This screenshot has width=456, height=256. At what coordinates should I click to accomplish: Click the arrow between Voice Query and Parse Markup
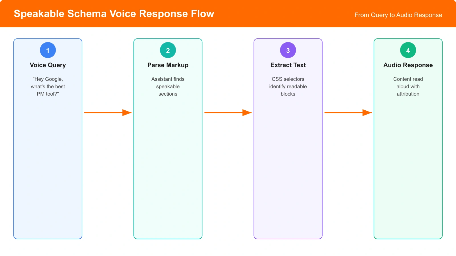(108, 113)
